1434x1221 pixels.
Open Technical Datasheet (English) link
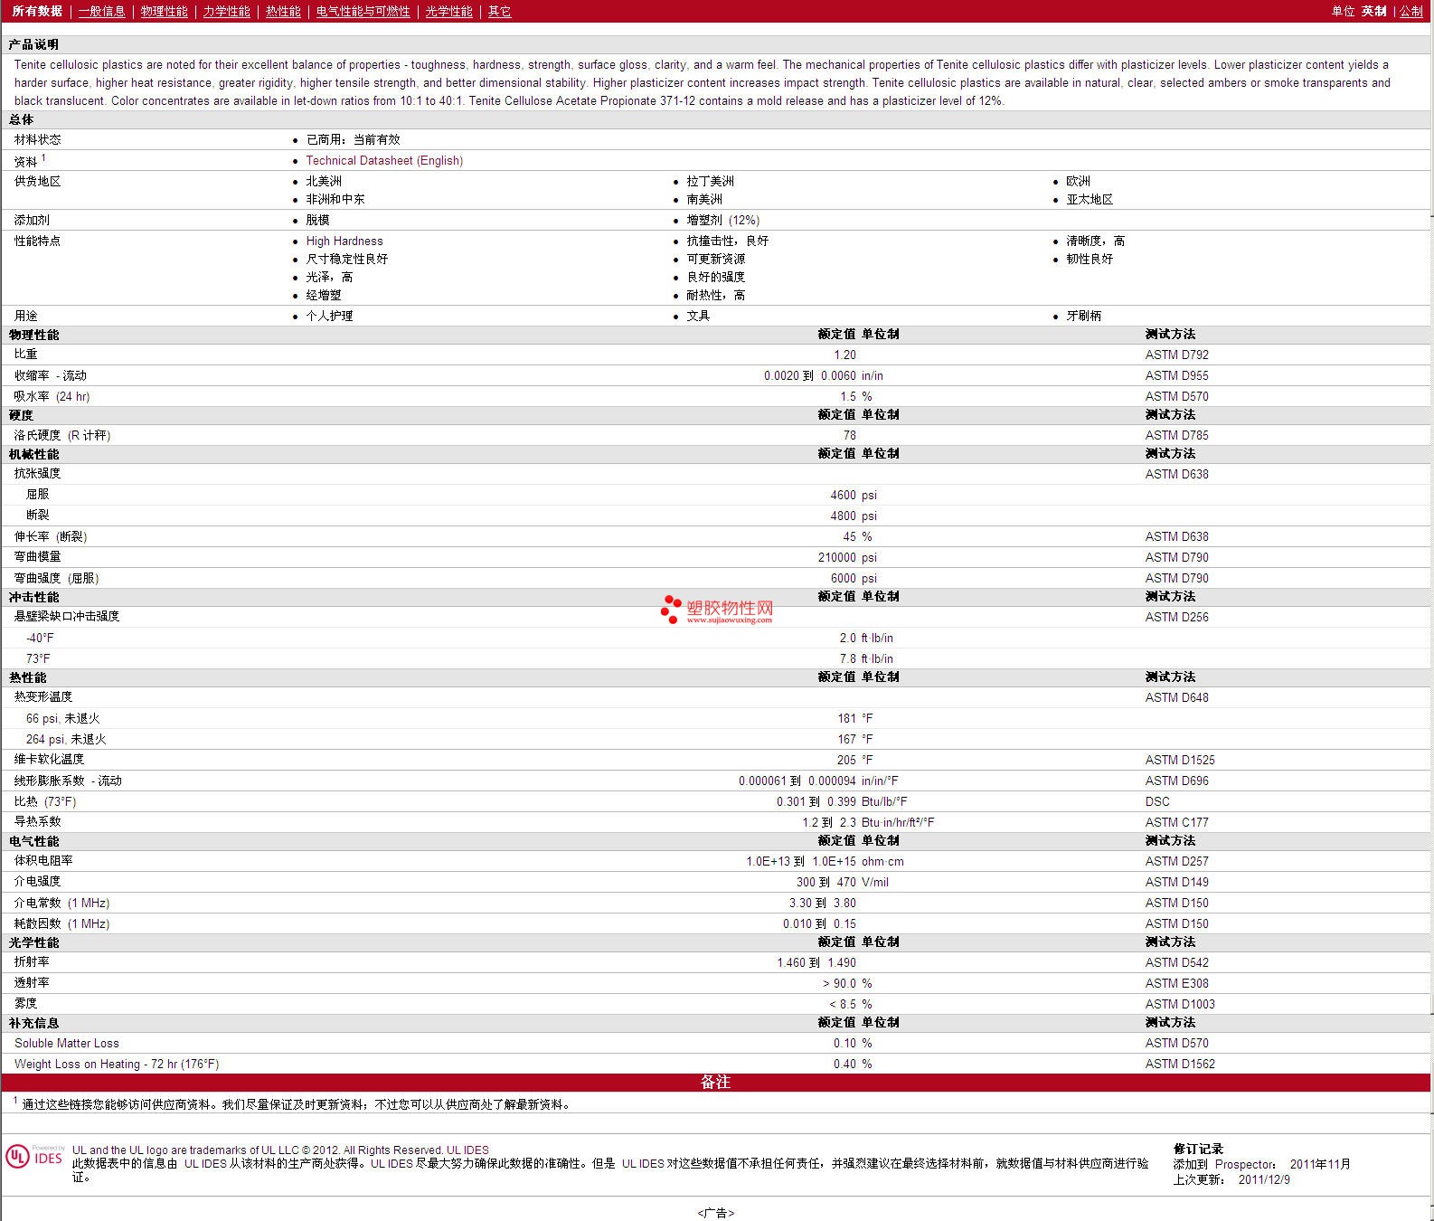coord(384,160)
